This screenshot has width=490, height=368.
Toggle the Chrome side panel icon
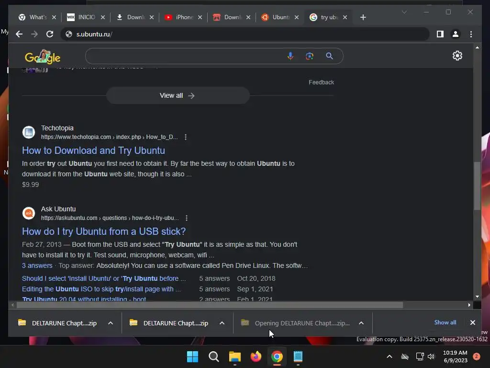440,34
